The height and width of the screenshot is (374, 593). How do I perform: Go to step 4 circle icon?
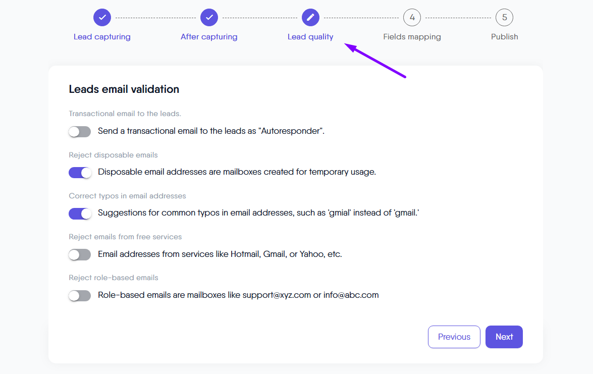click(412, 18)
